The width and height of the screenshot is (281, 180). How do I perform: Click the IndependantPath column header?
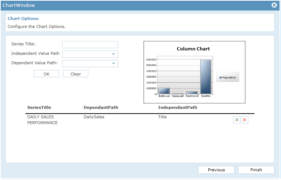[177, 107]
